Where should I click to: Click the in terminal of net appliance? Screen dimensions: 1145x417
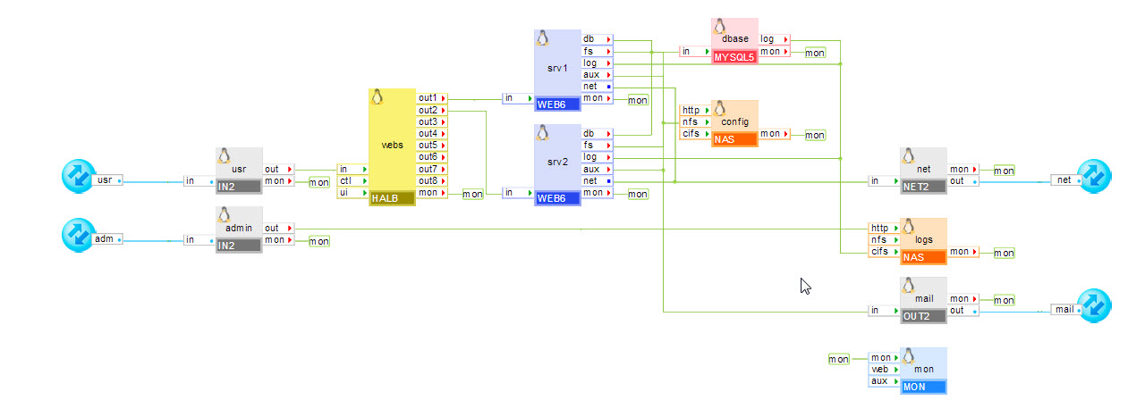click(x=884, y=181)
